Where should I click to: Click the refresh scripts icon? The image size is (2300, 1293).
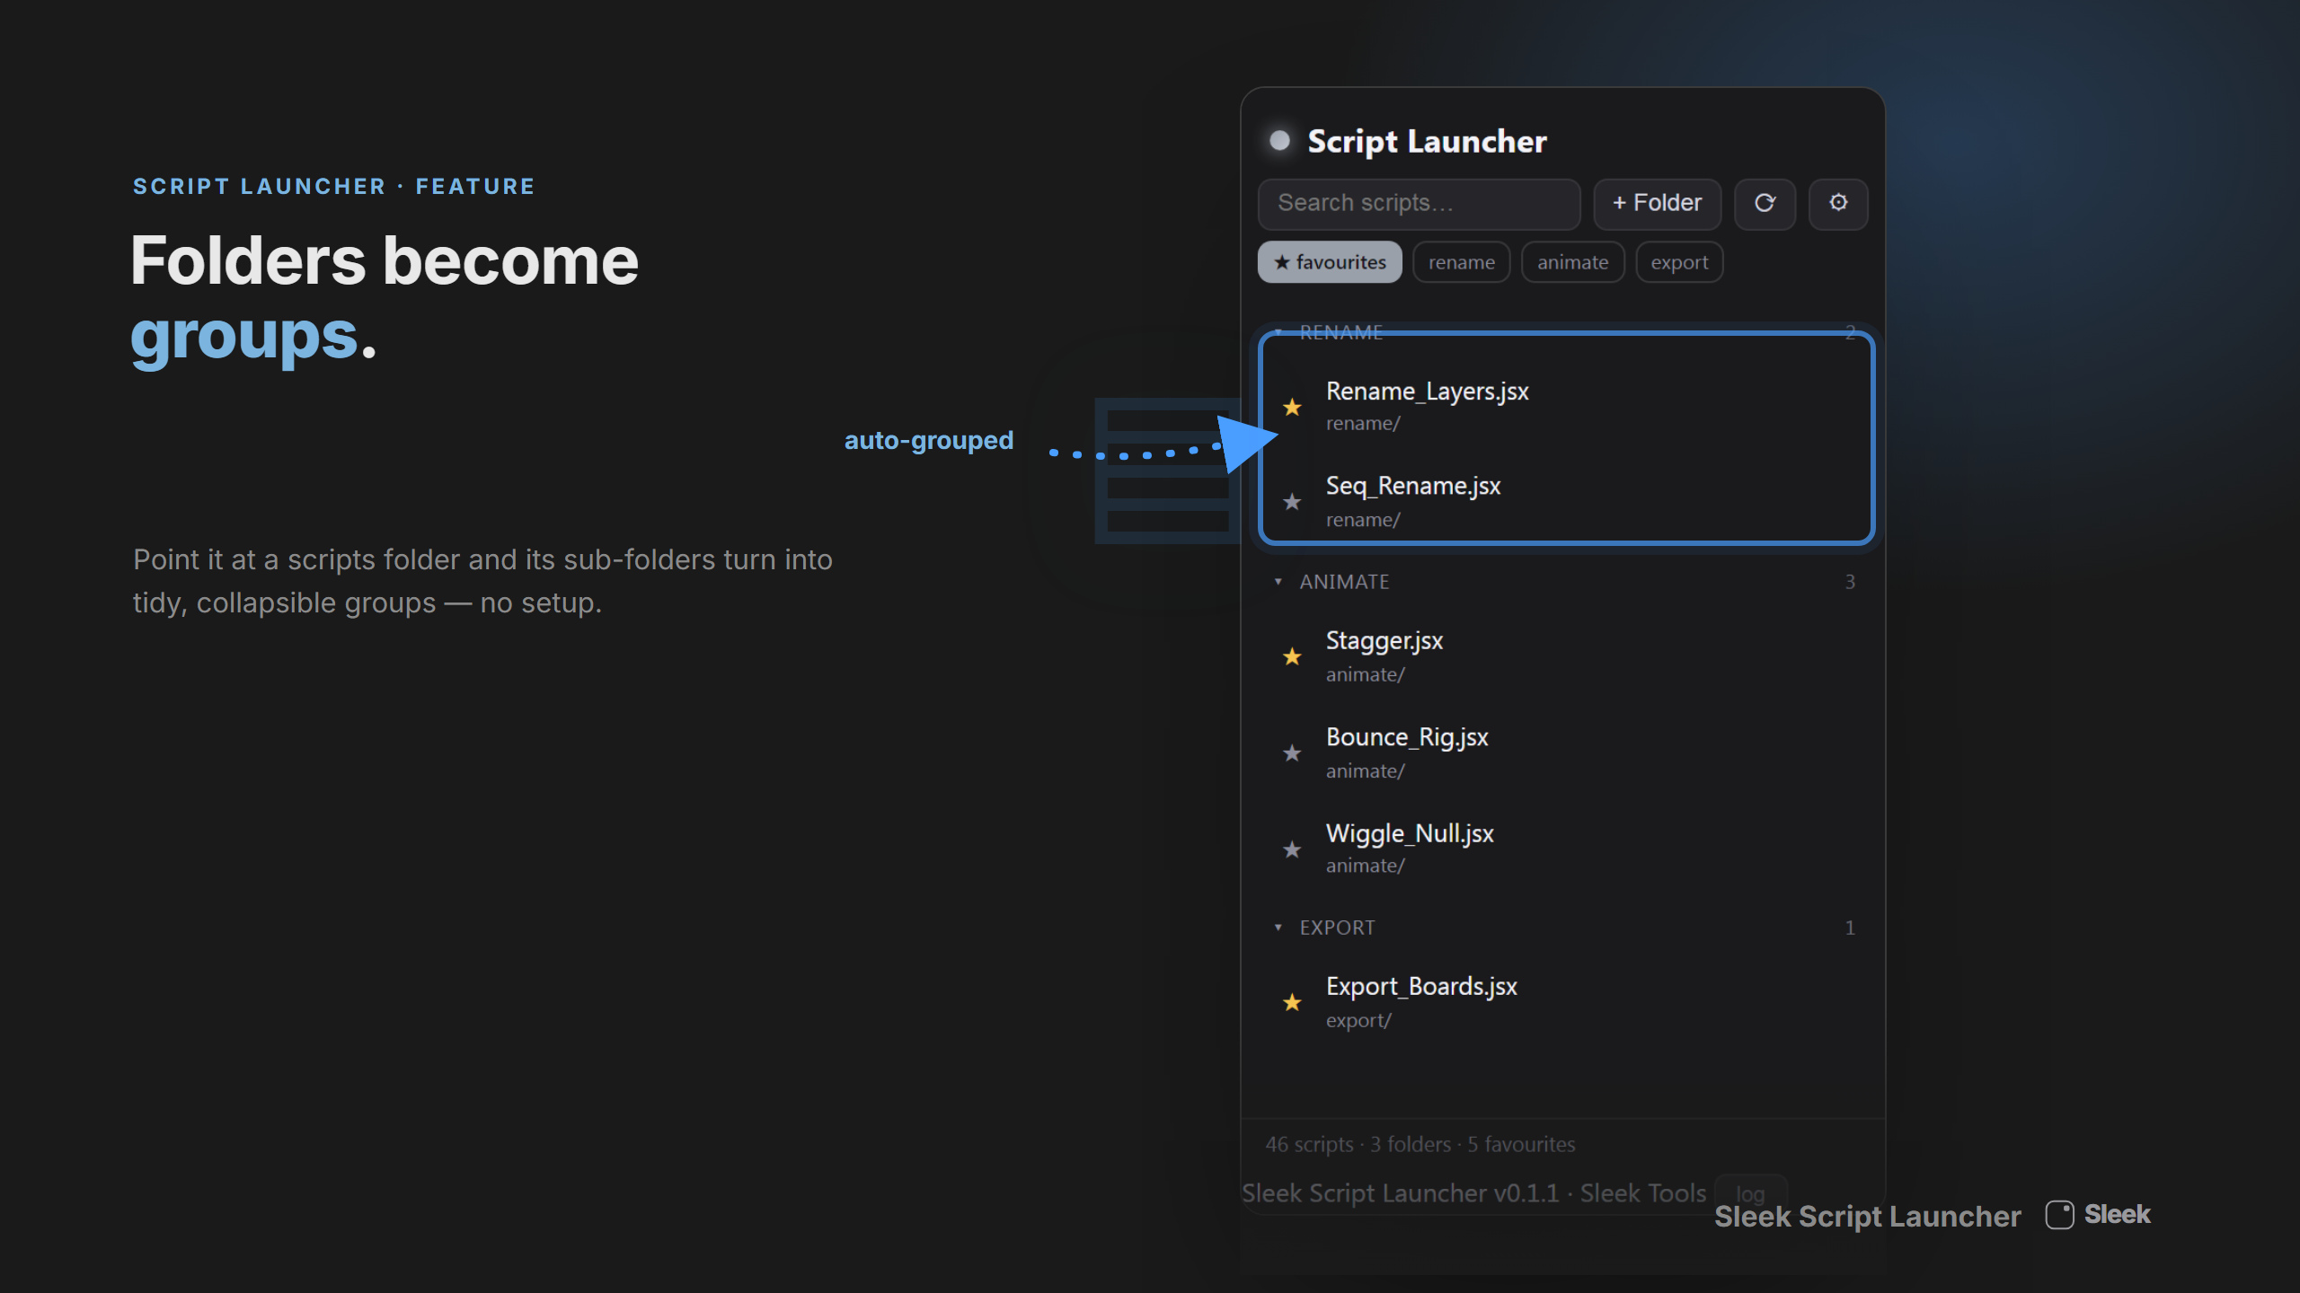(1765, 204)
